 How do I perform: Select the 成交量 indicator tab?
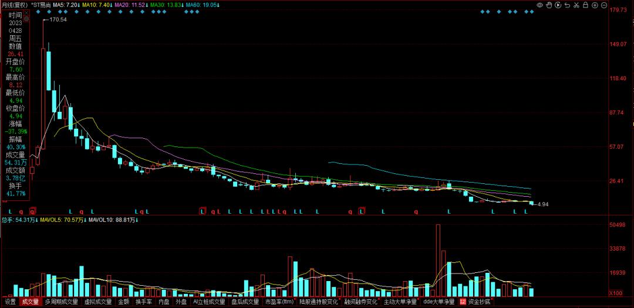(31, 302)
